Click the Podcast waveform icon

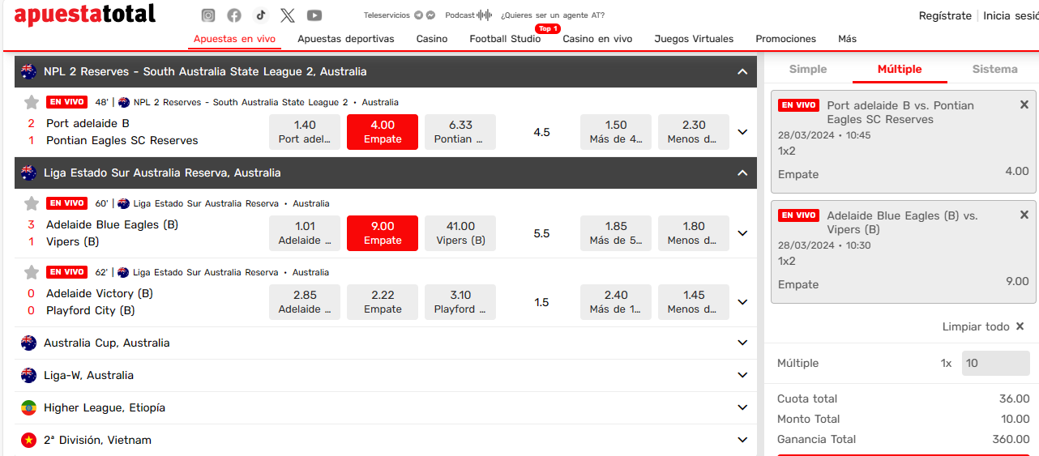click(x=485, y=15)
